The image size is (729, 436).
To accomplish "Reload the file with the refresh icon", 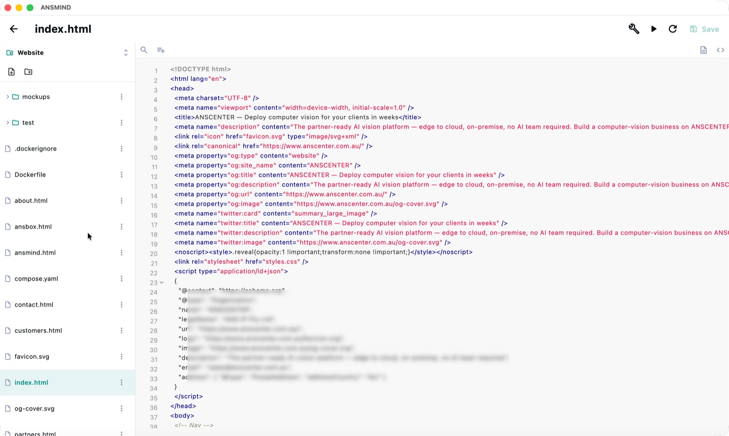I will click(673, 29).
